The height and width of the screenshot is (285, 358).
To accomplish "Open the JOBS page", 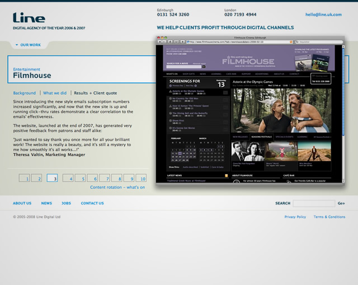I will pyautogui.click(x=66, y=203).
